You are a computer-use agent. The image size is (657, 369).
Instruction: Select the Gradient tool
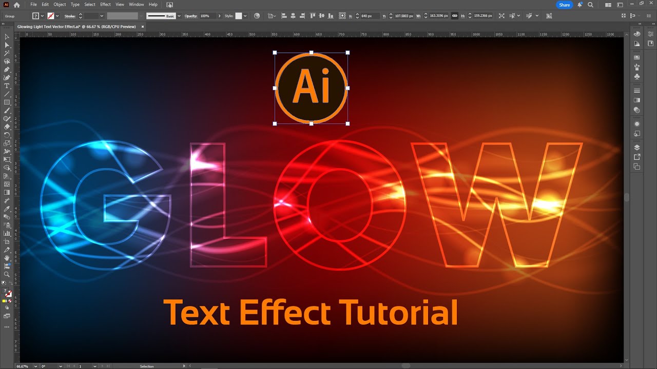tap(7, 192)
